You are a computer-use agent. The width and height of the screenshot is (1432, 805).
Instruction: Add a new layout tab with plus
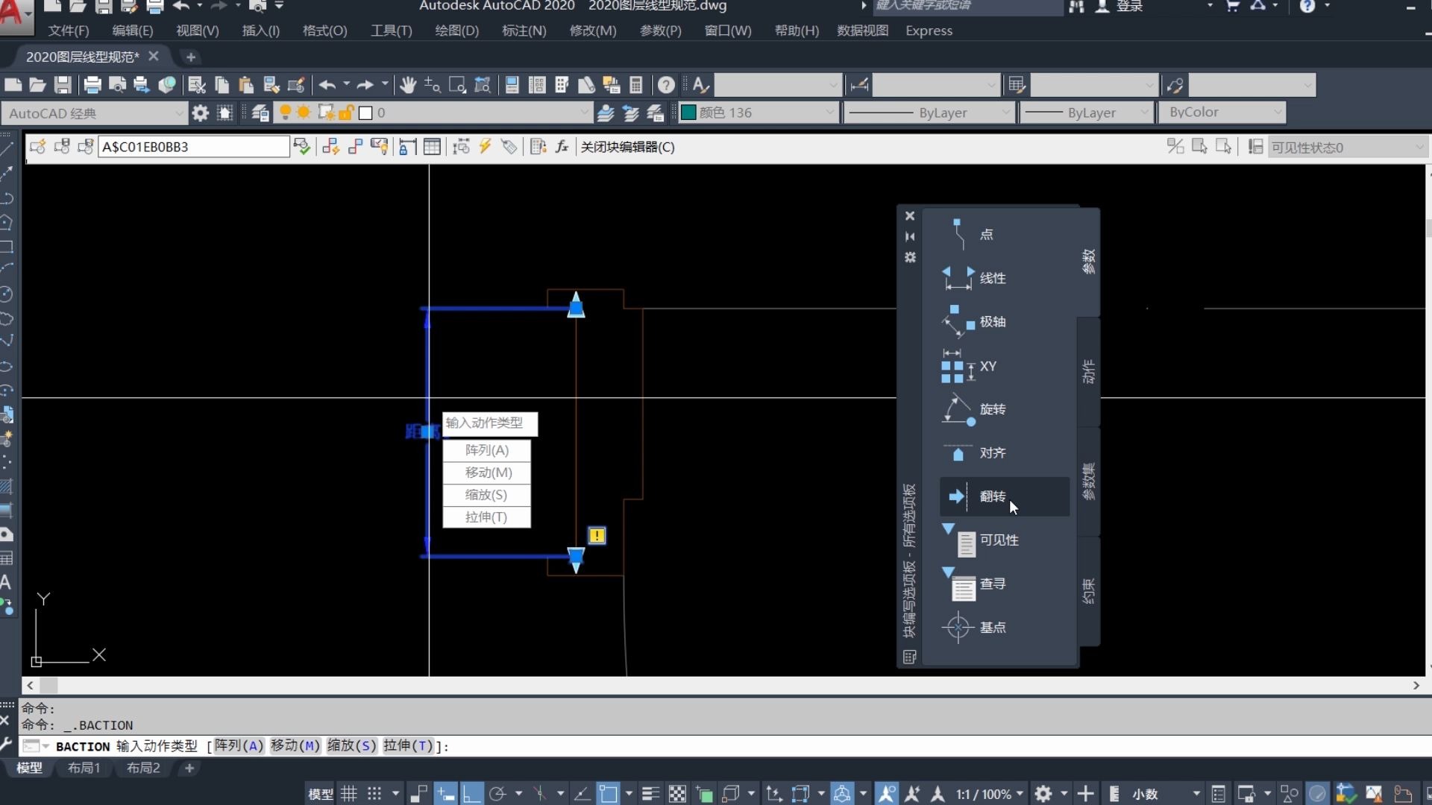point(189,768)
